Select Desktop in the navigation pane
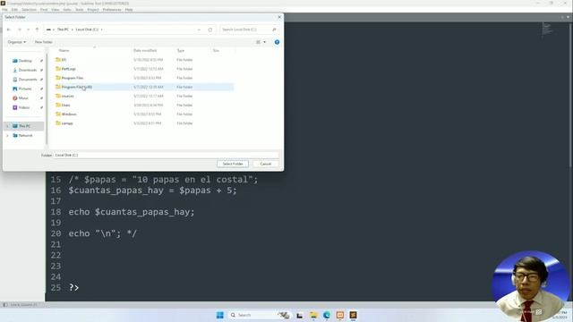The height and width of the screenshot is (322, 573). (x=25, y=61)
